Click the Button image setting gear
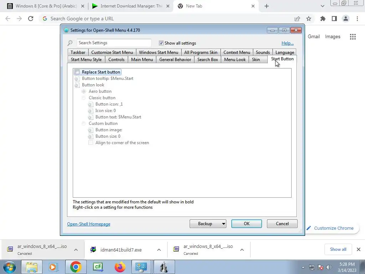This screenshot has width=365, height=274. tap(91, 130)
